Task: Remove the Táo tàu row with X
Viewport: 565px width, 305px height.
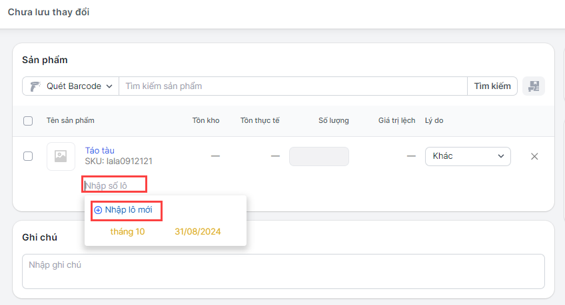Action: pyautogui.click(x=534, y=156)
